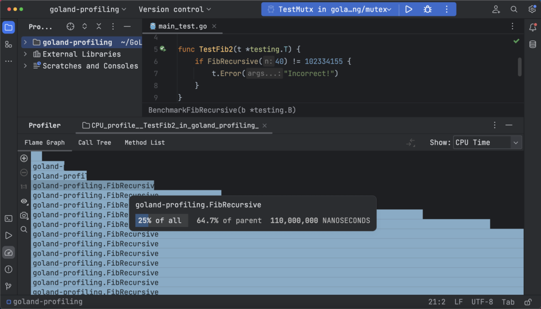Open the Database tool window
The height and width of the screenshot is (309, 541).
(532, 44)
